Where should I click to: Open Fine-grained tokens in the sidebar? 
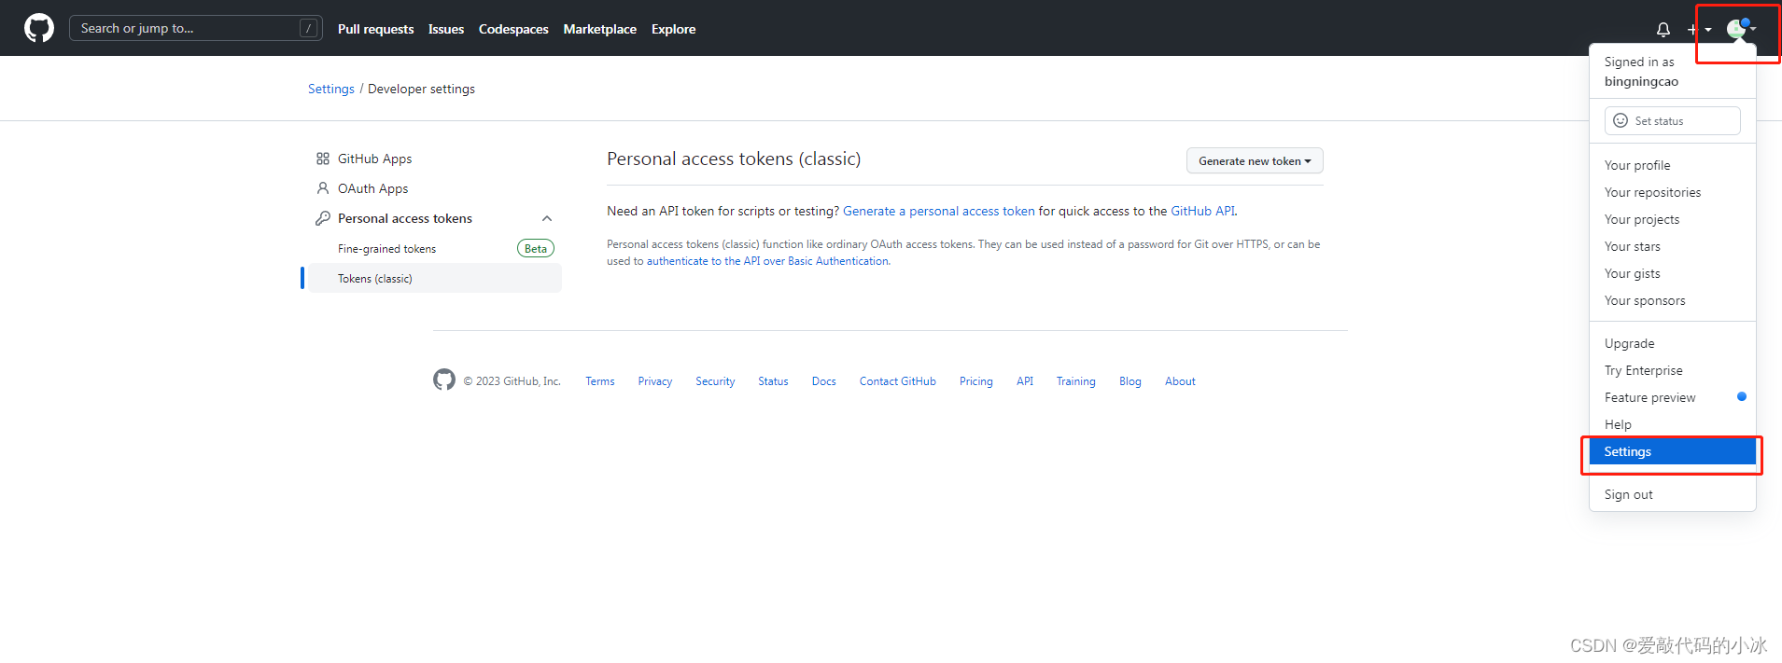click(x=386, y=249)
